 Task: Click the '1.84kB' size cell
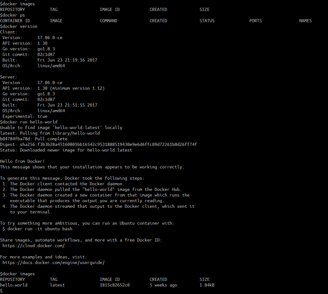[207, 285]
